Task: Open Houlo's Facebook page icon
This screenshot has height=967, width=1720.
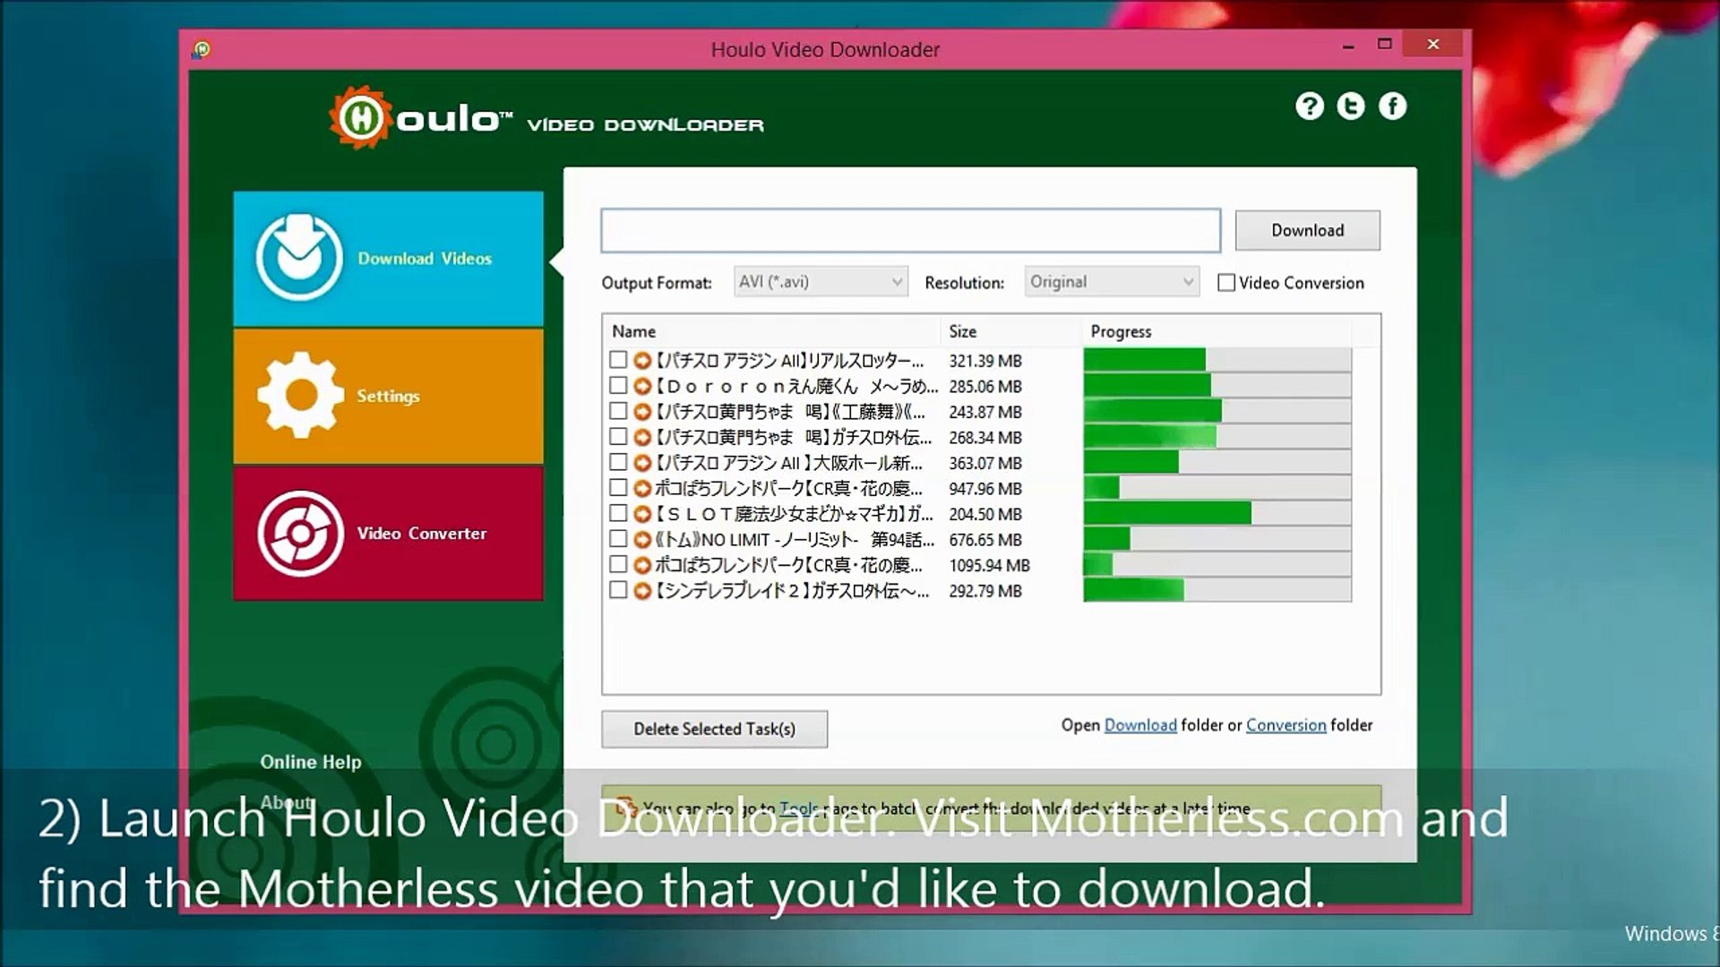Action: pos(1393,106)
